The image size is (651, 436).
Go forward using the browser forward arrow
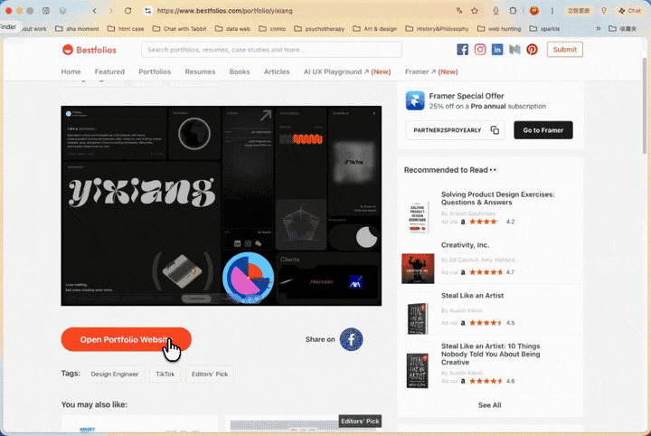(111, 11)
